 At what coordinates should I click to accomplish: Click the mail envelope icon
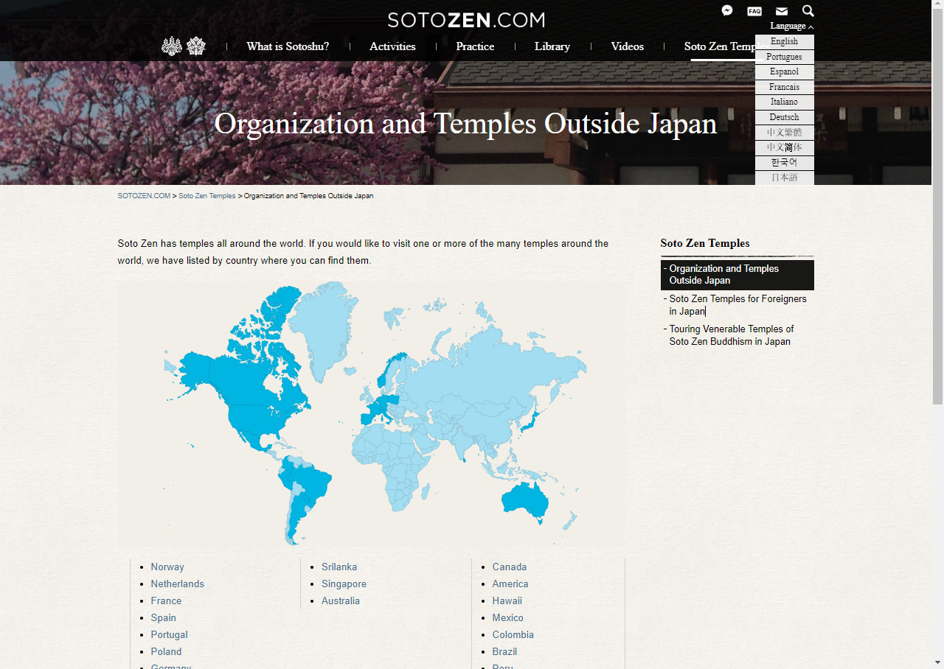point(782,11)
